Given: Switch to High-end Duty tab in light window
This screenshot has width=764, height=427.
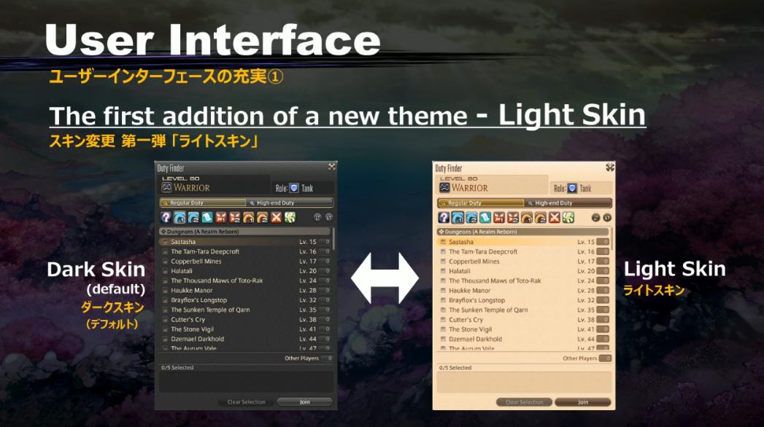Looking at the screenshot, I should click(x=568, y=203).
